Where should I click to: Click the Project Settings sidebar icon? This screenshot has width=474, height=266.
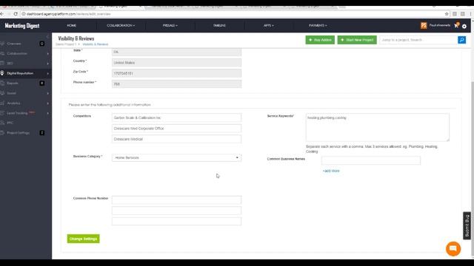[2, 133]
